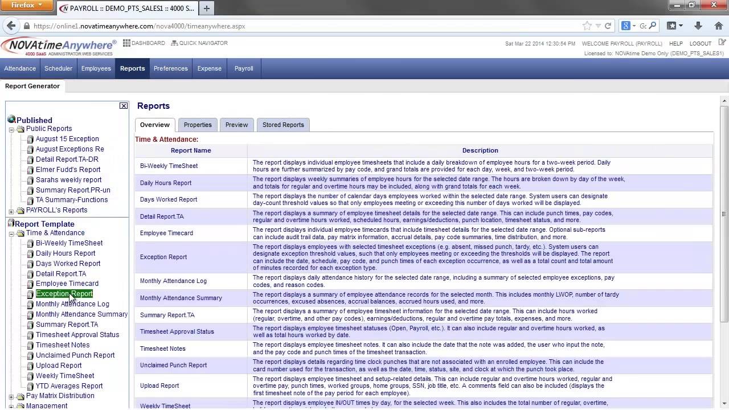
Task: Switch to the Preview tab
Action: [x=236, y=125]
